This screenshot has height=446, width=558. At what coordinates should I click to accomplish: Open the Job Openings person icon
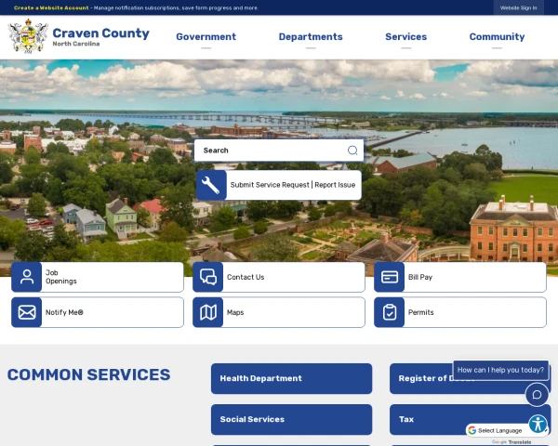pos(27,277)
